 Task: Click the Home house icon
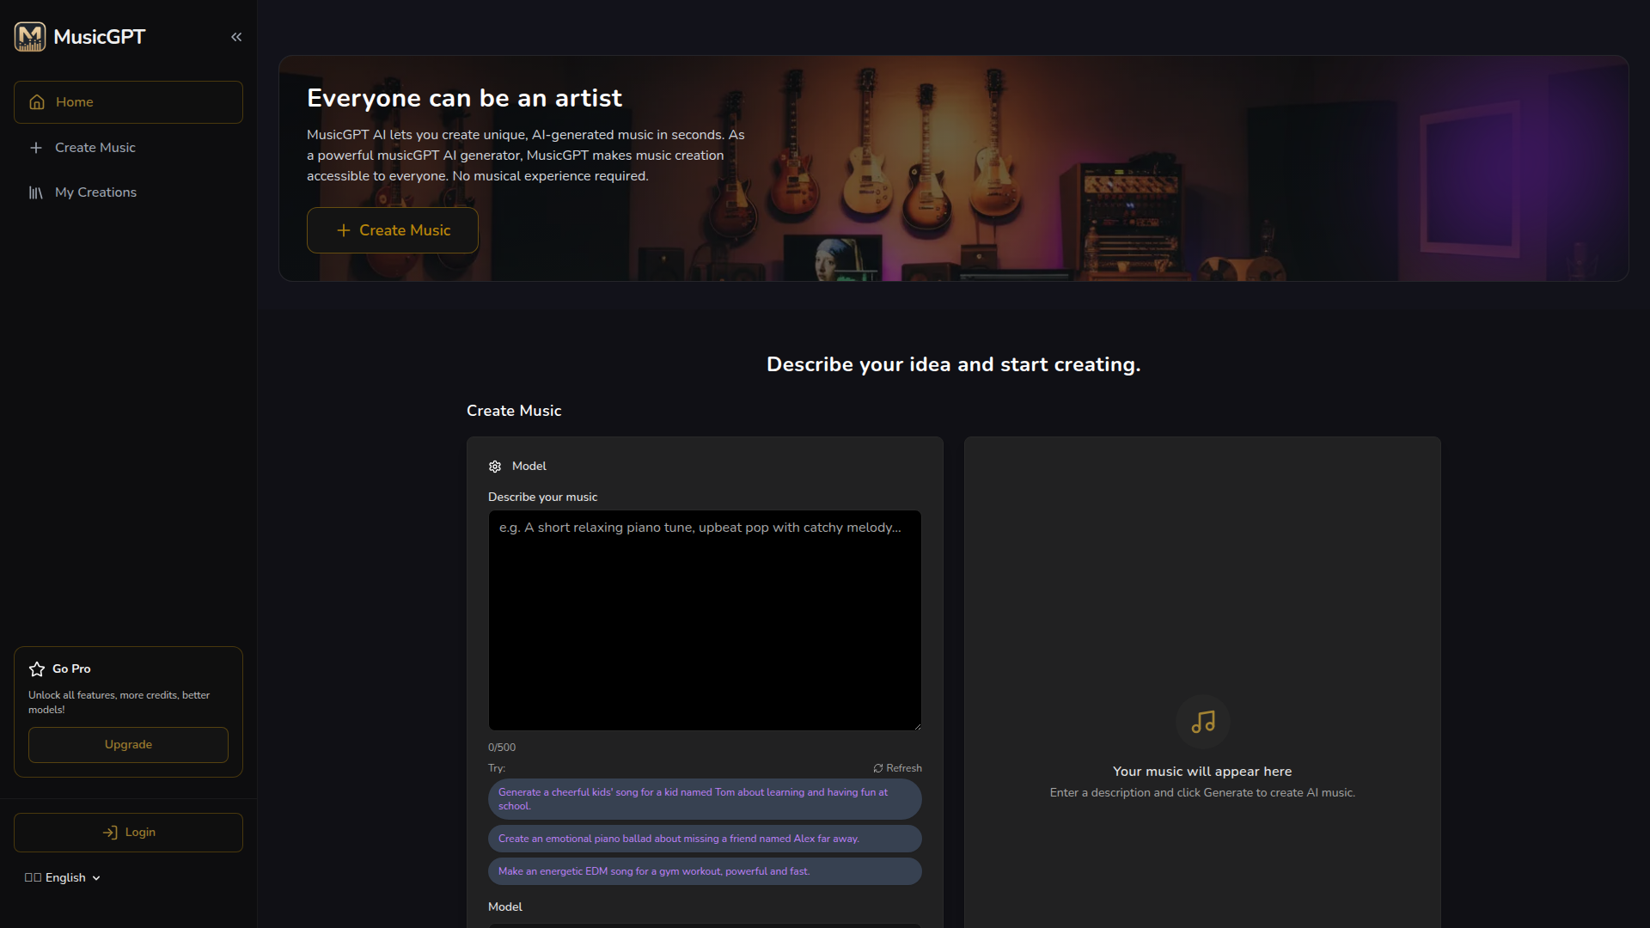[x=37, y=102]
